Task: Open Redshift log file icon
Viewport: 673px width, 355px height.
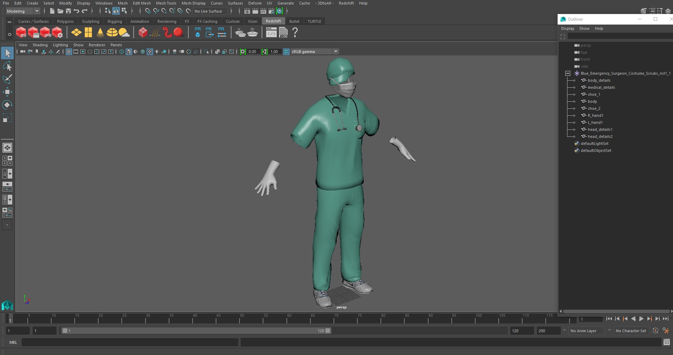Action: (x=283, y=33)
